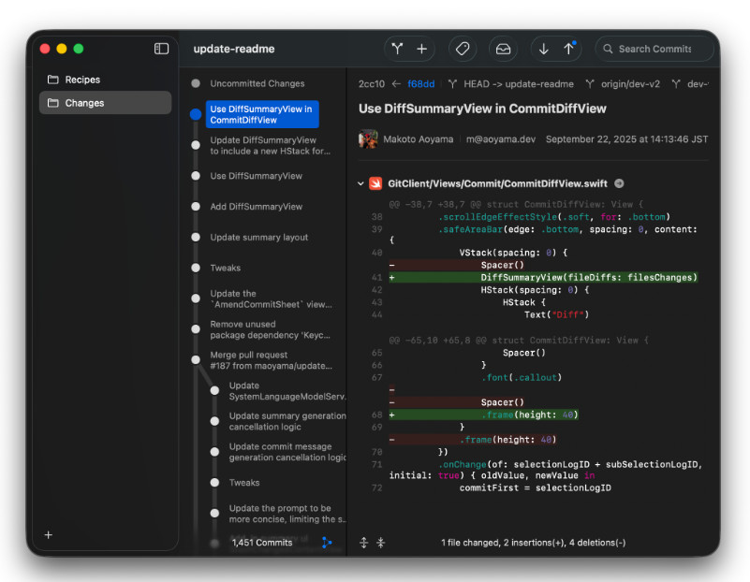Expand all diffs with the expand icon
750x582 pixels.
click(x=364, y=543)
